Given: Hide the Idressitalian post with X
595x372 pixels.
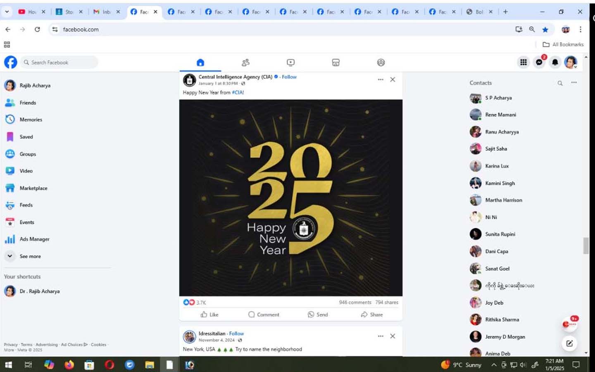Looking at the screenshot, I should (x=393, y=336).
